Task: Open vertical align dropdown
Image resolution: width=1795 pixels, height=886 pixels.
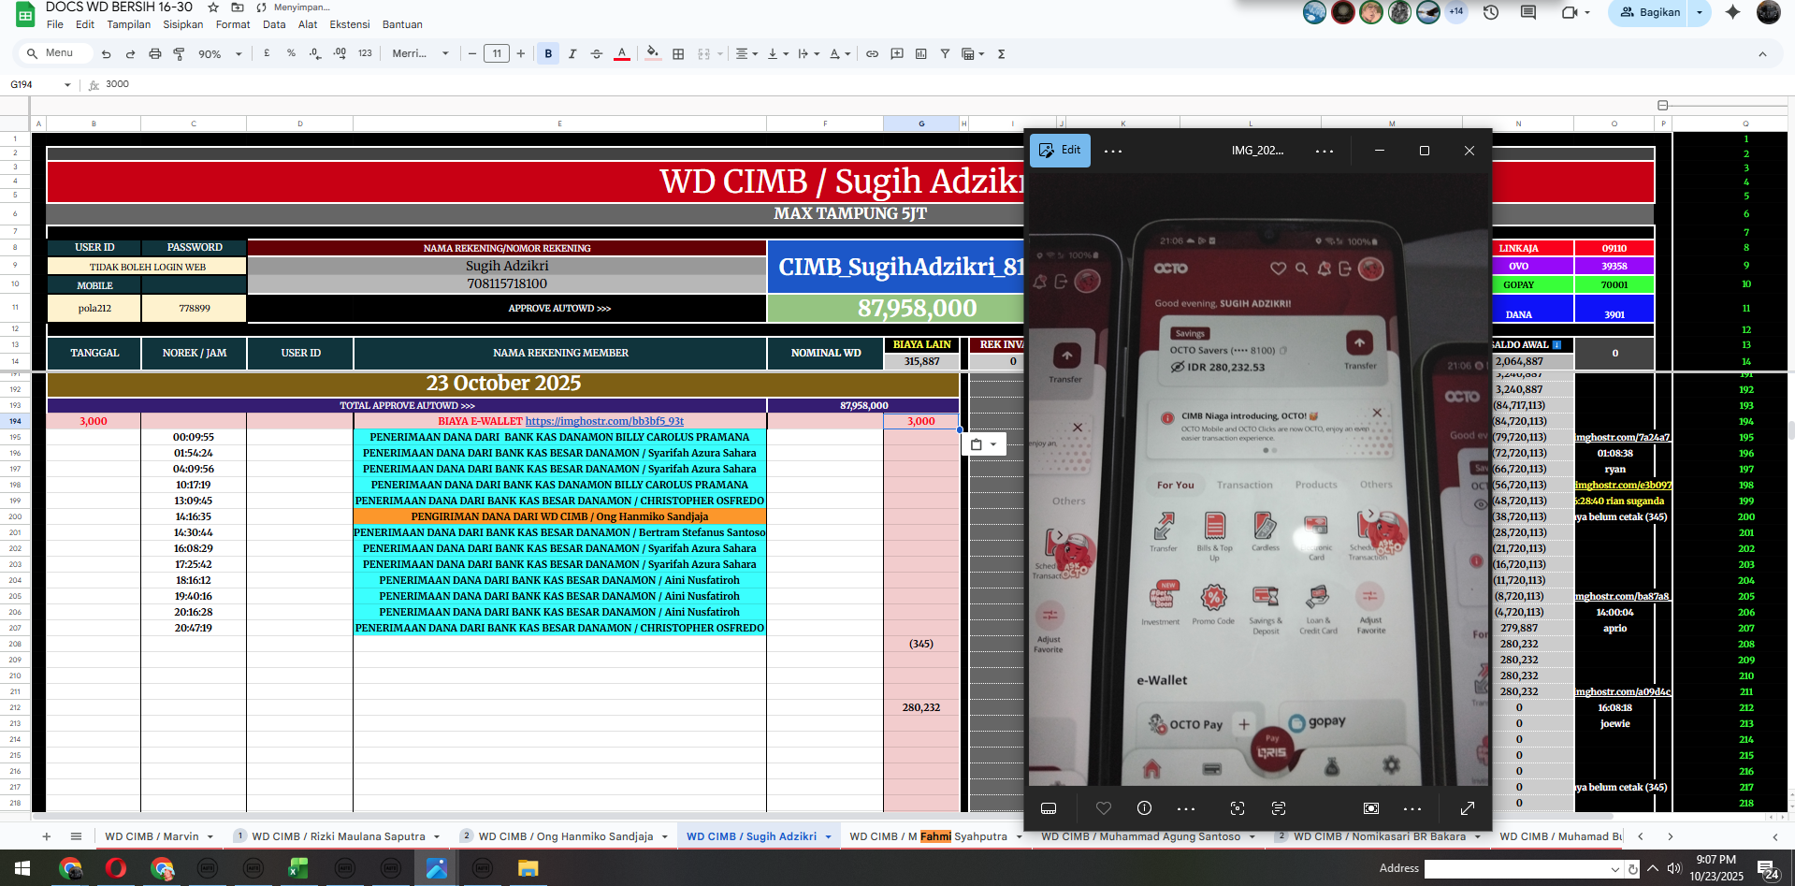Action: [777, 53]
